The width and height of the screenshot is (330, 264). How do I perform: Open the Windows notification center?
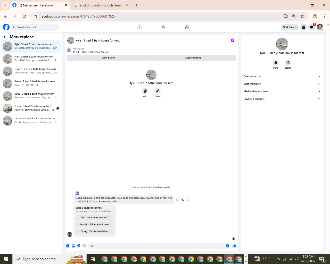point(322,259)
